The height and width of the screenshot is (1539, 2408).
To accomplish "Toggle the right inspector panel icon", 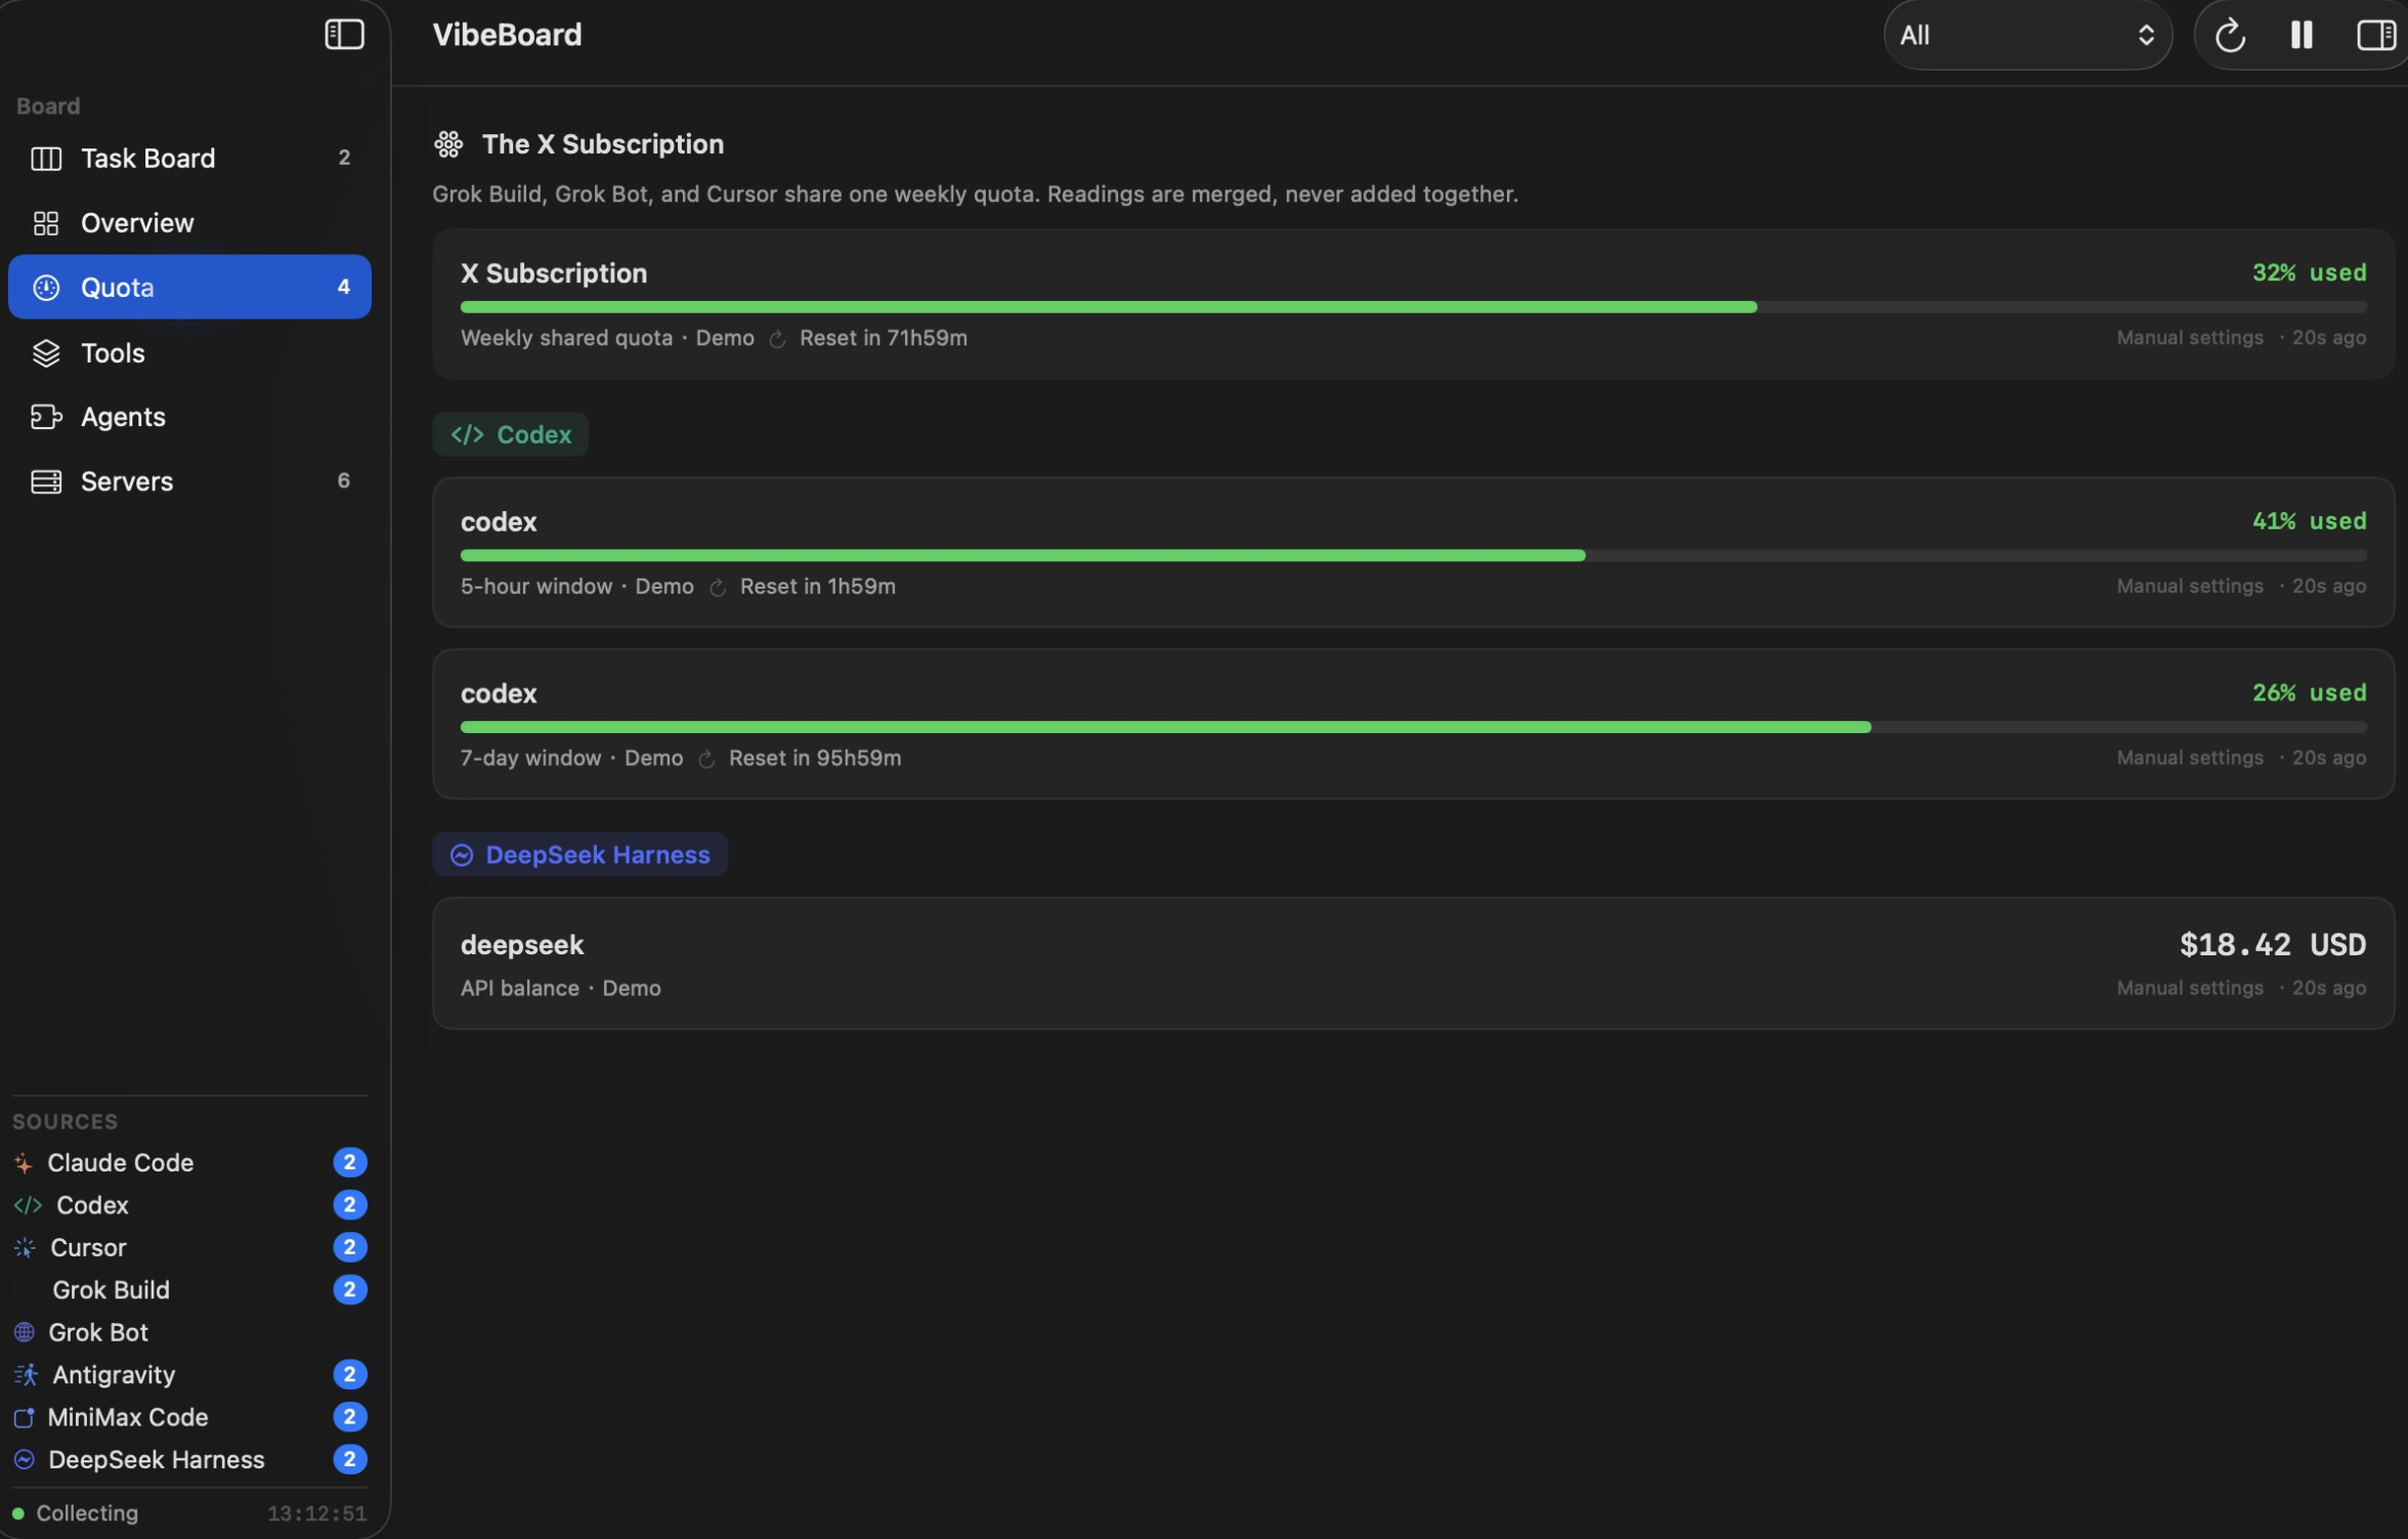I will click(2376, 35).
